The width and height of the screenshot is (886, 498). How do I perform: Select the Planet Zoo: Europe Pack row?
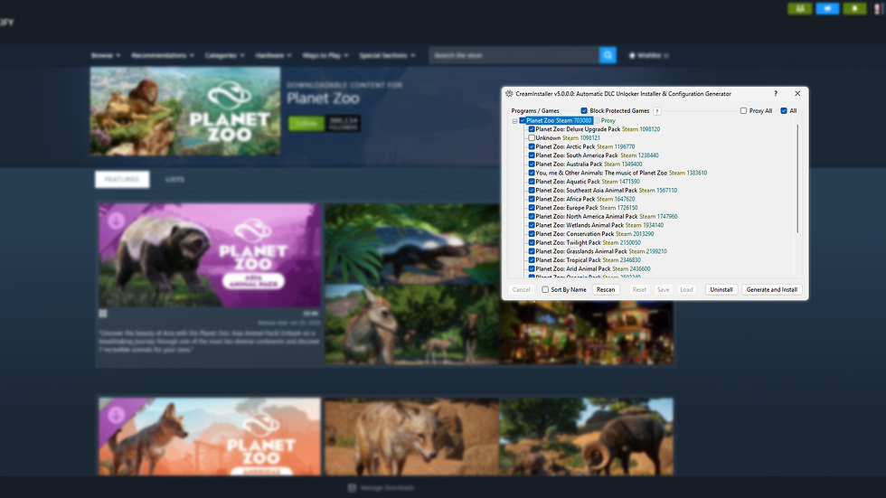tap(587, 208)
